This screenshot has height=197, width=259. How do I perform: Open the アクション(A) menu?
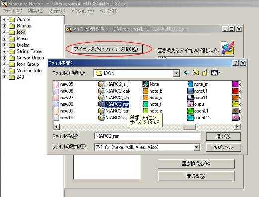coord(82,11)
